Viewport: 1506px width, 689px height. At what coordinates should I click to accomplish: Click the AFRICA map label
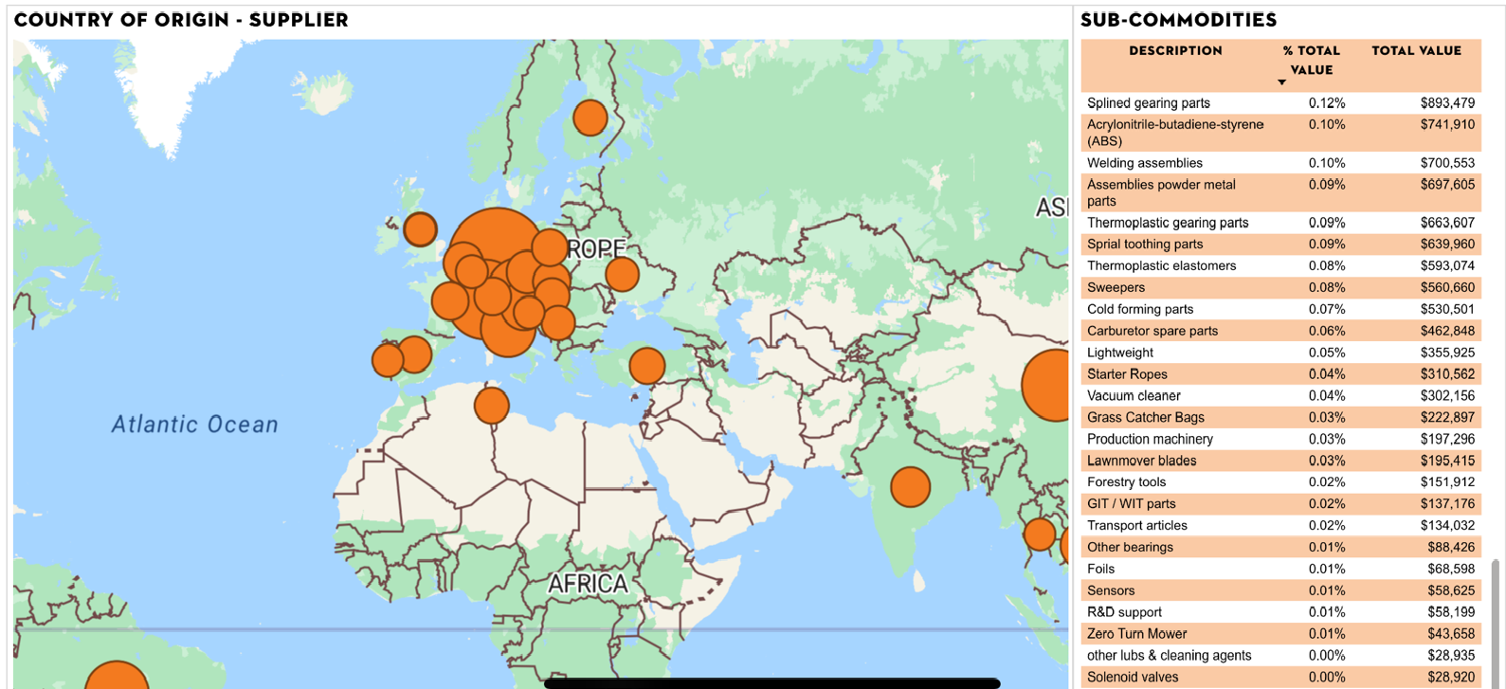pos(588,583)
